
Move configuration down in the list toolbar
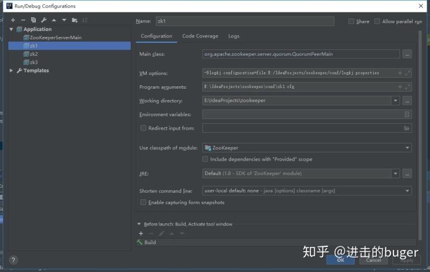pos(64,20)
